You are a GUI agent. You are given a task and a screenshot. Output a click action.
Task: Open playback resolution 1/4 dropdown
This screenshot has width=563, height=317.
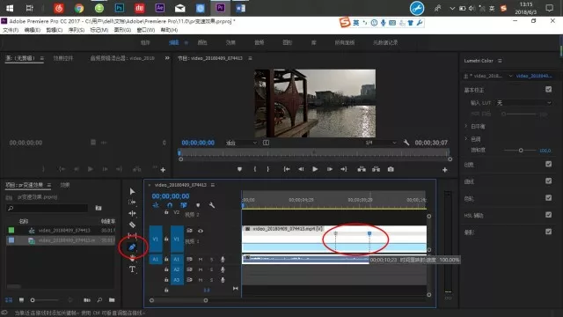click(380, 143)
